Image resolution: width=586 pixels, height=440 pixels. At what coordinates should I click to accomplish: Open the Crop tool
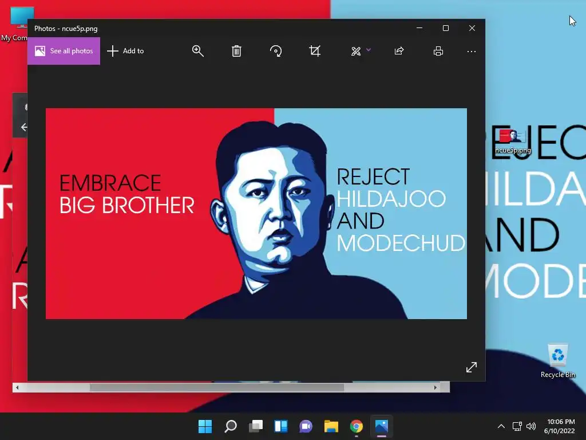[x=315, y=51]
